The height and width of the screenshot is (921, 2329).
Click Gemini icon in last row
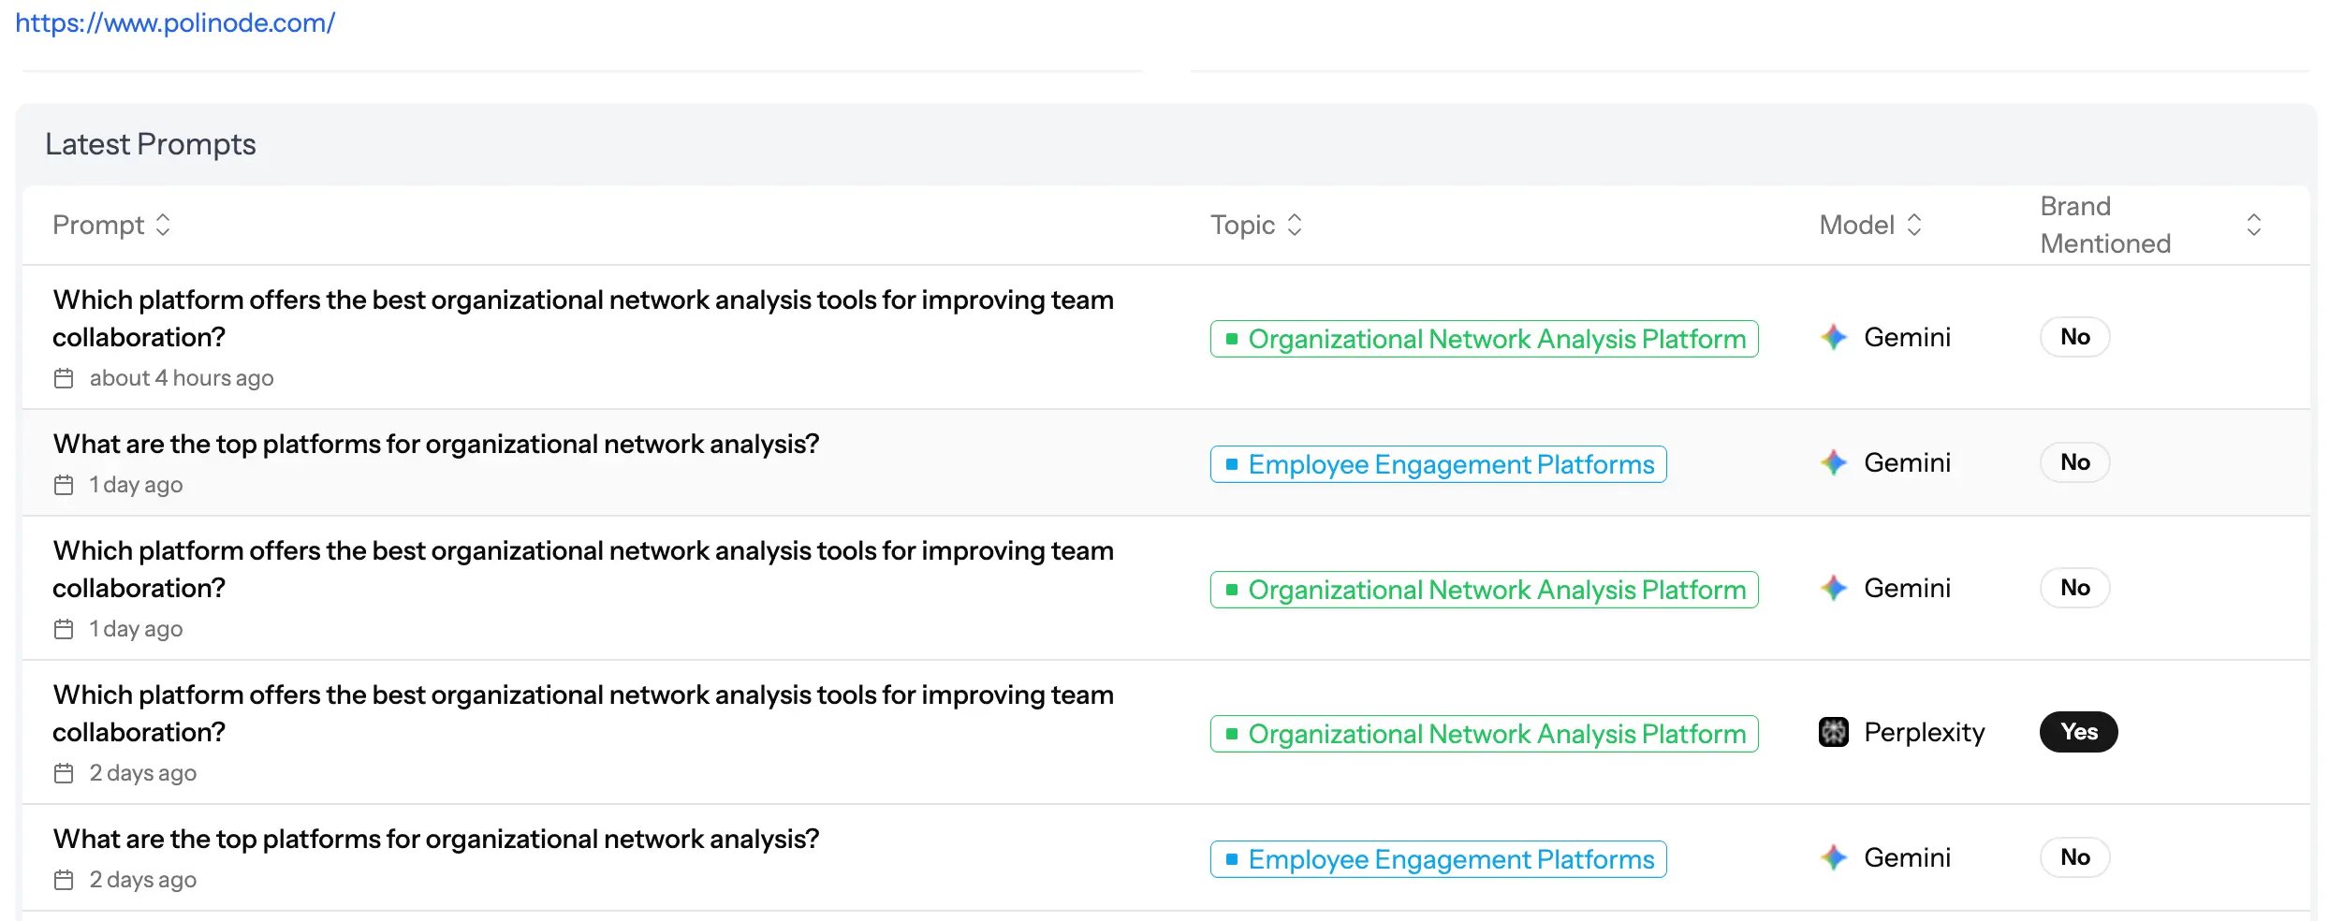pyautogui.click(x=1833, y=857)
